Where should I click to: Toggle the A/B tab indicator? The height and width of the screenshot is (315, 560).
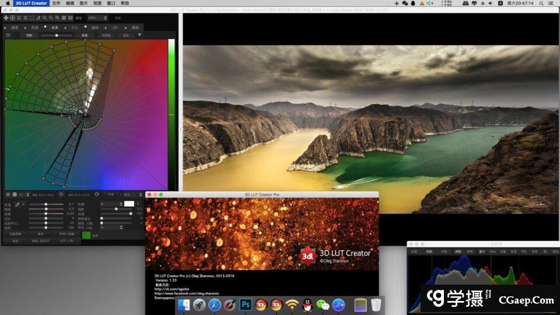click(x=45, y=27)
